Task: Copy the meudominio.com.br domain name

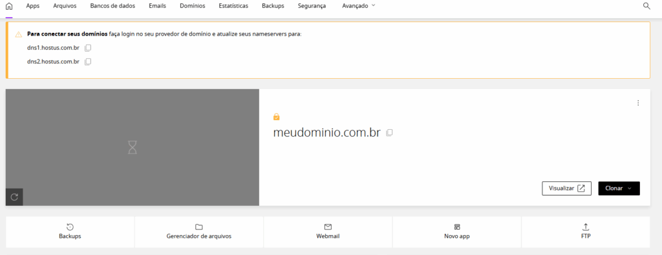Action: pyautogui.click(x=389, y=133)
